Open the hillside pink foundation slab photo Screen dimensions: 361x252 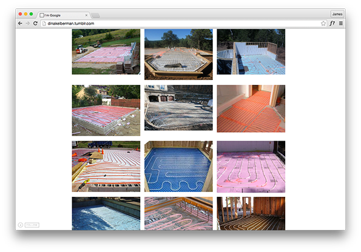click(x=106, y=51)
